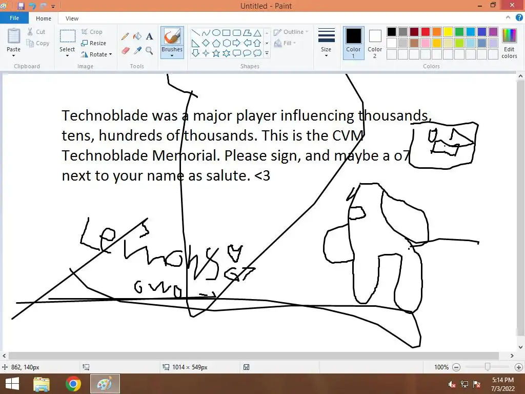Choose the Right arrow shape
The width and height of the screenshot is (525, 394).
(237, 43)
